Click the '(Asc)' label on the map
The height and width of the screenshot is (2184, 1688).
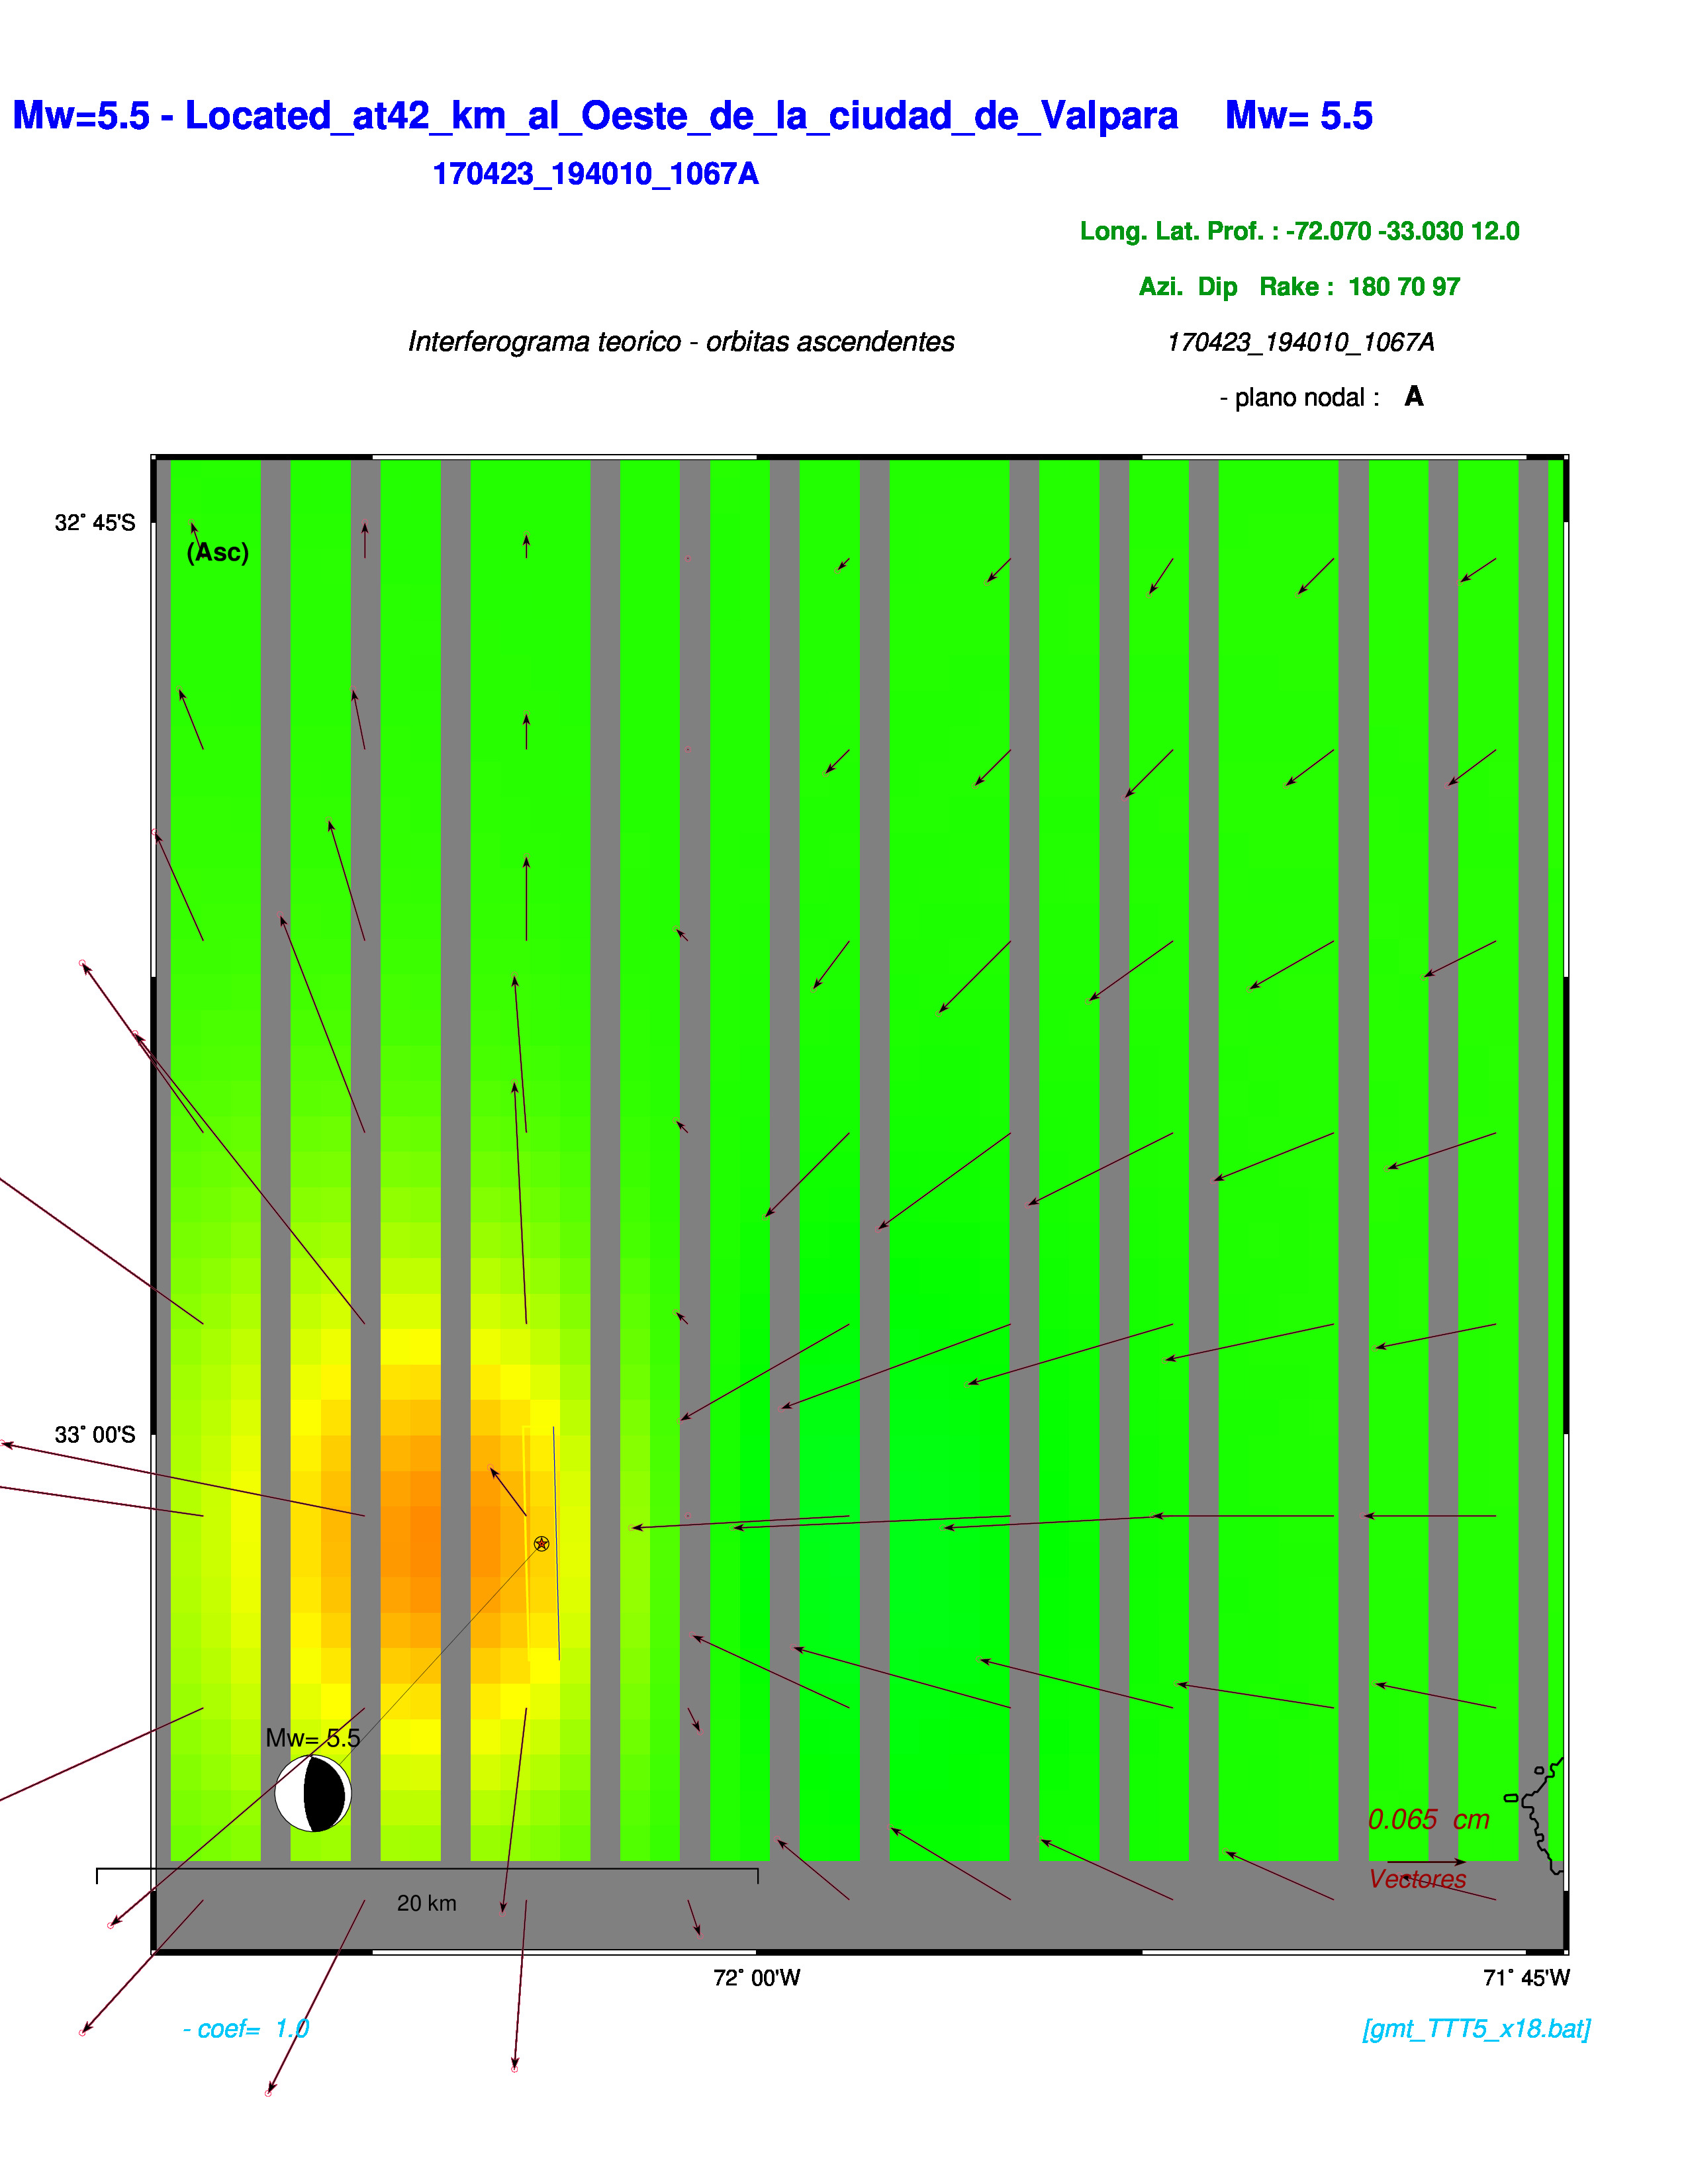coord(218,552)
